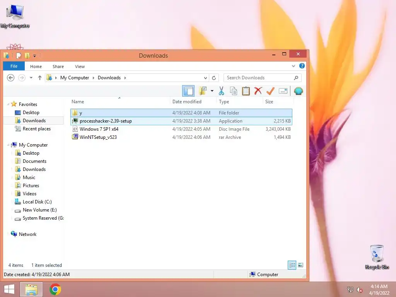Open Customize Quick Access Toolbar dropdown
Screen dimensions: 396x297
(34, 56)
